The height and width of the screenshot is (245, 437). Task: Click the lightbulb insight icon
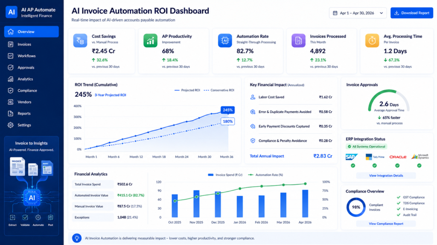(77, 238)
